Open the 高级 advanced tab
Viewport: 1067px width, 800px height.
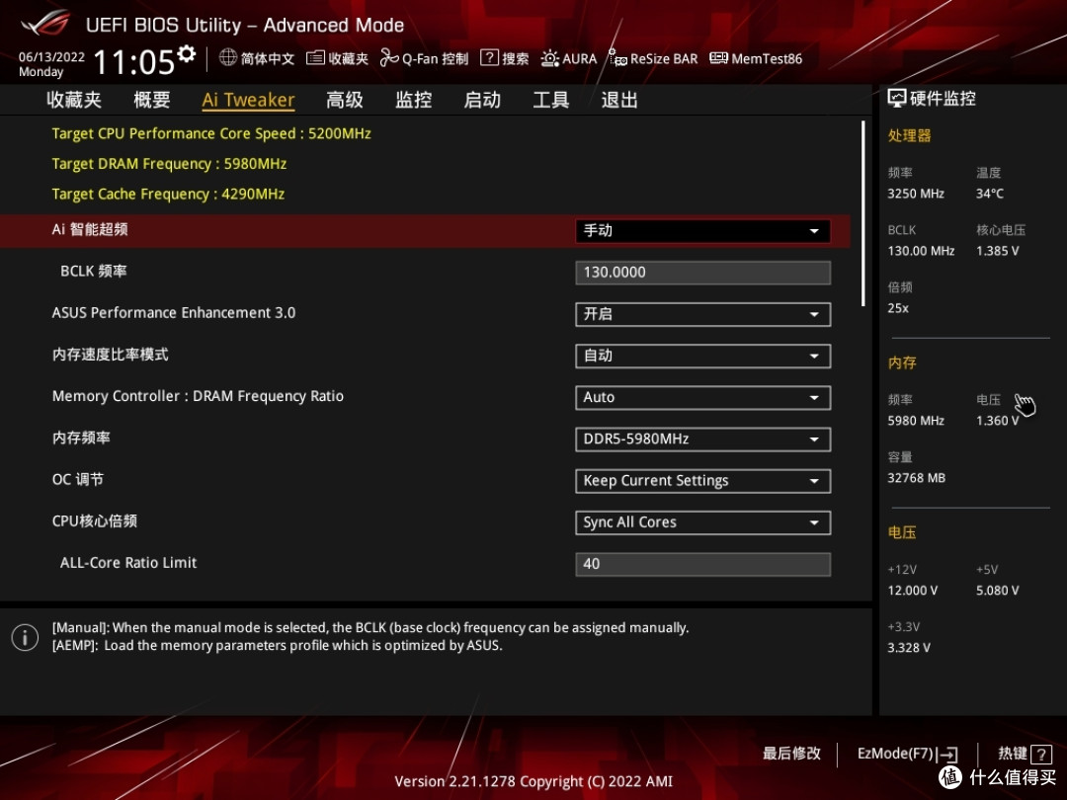[x=345, y=100]
